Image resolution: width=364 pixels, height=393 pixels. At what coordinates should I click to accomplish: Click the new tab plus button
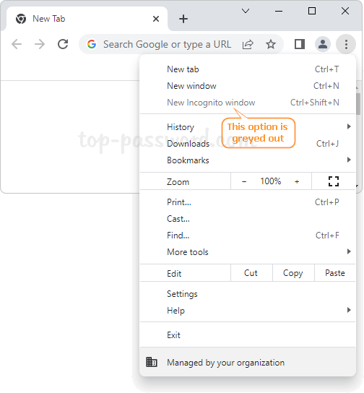pos(183,19)
